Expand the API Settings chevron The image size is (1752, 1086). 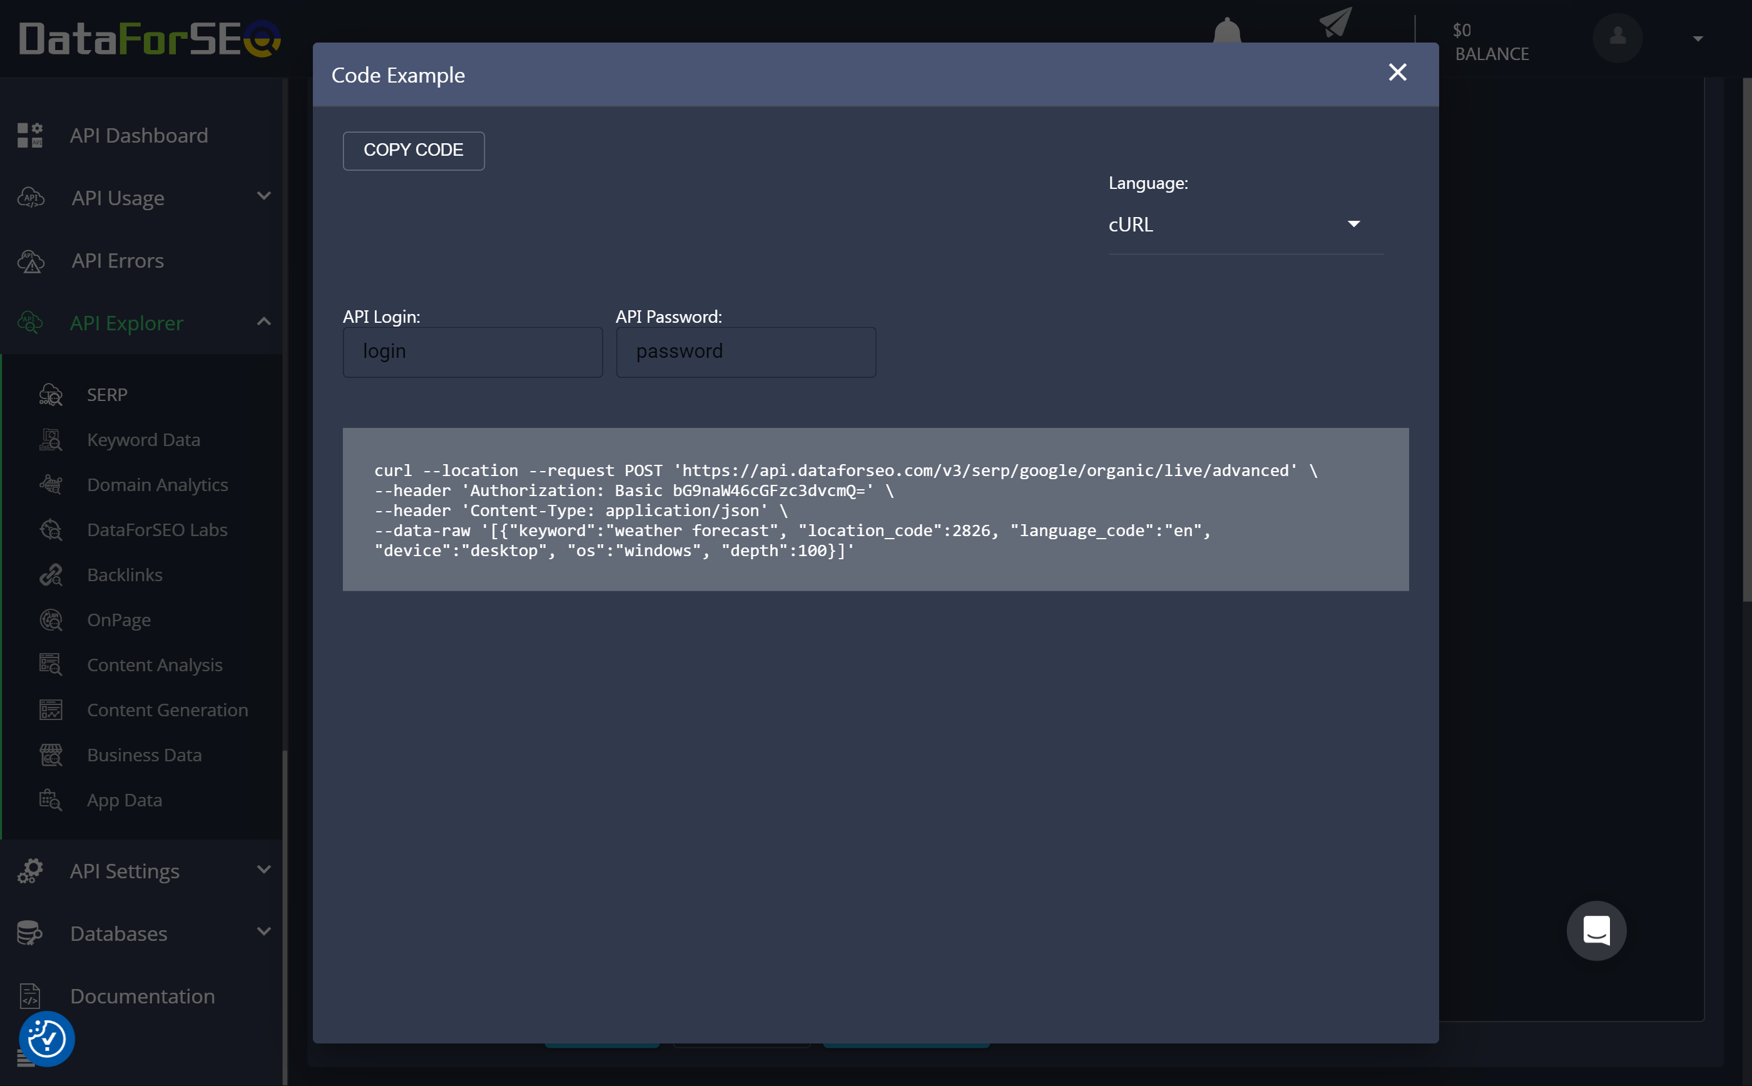263,870
